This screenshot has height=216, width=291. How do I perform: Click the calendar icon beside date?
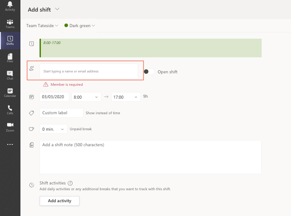point(32,97)
